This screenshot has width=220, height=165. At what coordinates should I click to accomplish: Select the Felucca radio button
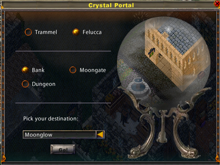76,32
